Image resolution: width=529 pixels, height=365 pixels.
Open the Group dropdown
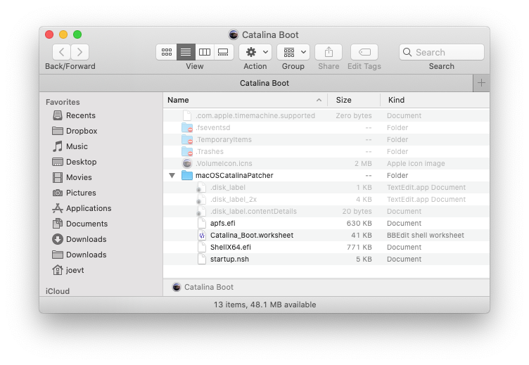point(293,52)
